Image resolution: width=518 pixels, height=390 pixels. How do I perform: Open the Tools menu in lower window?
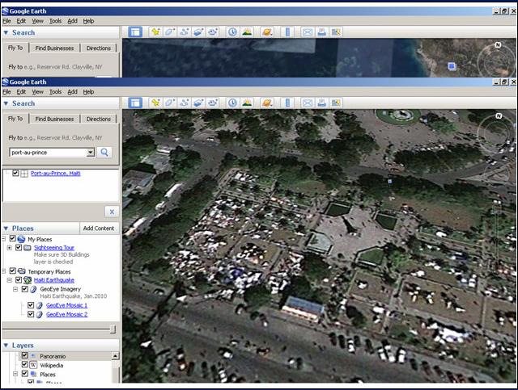55,91
